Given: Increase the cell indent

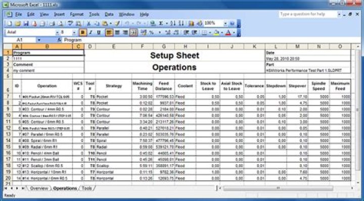Looking at the screenshot, I should tap(194, 32).
